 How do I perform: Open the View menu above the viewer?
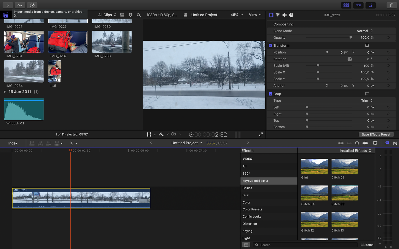(255, 15)
